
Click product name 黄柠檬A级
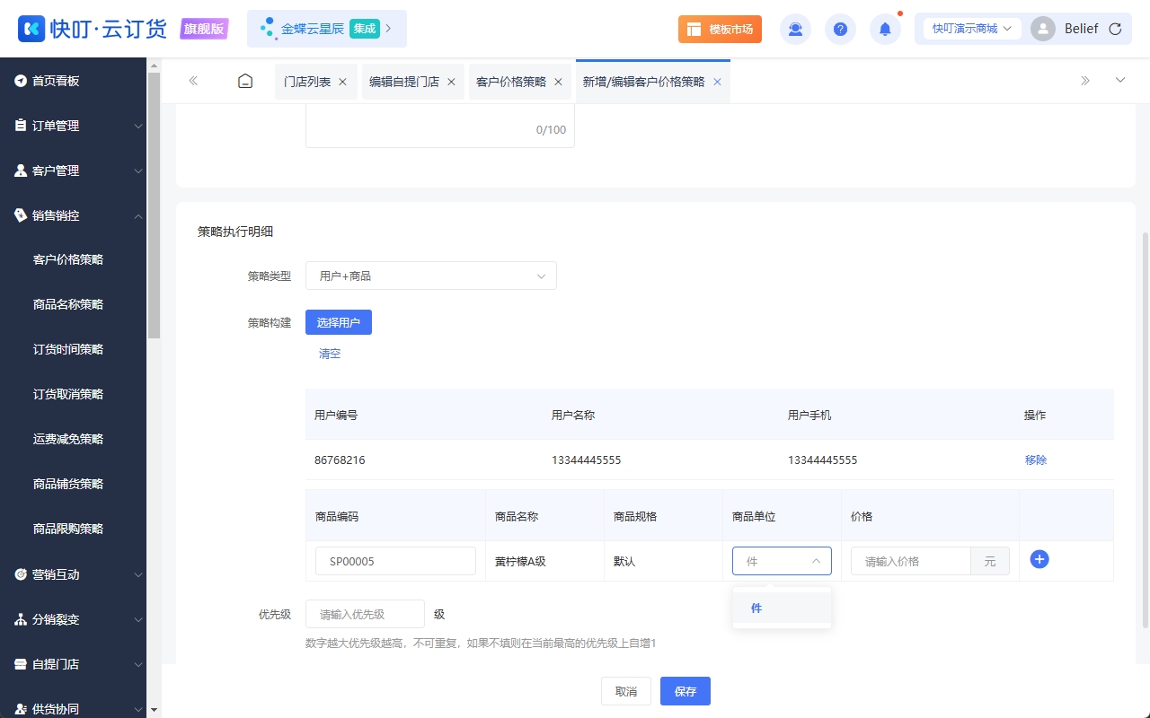pyautogui.click(x=520, y=561)
